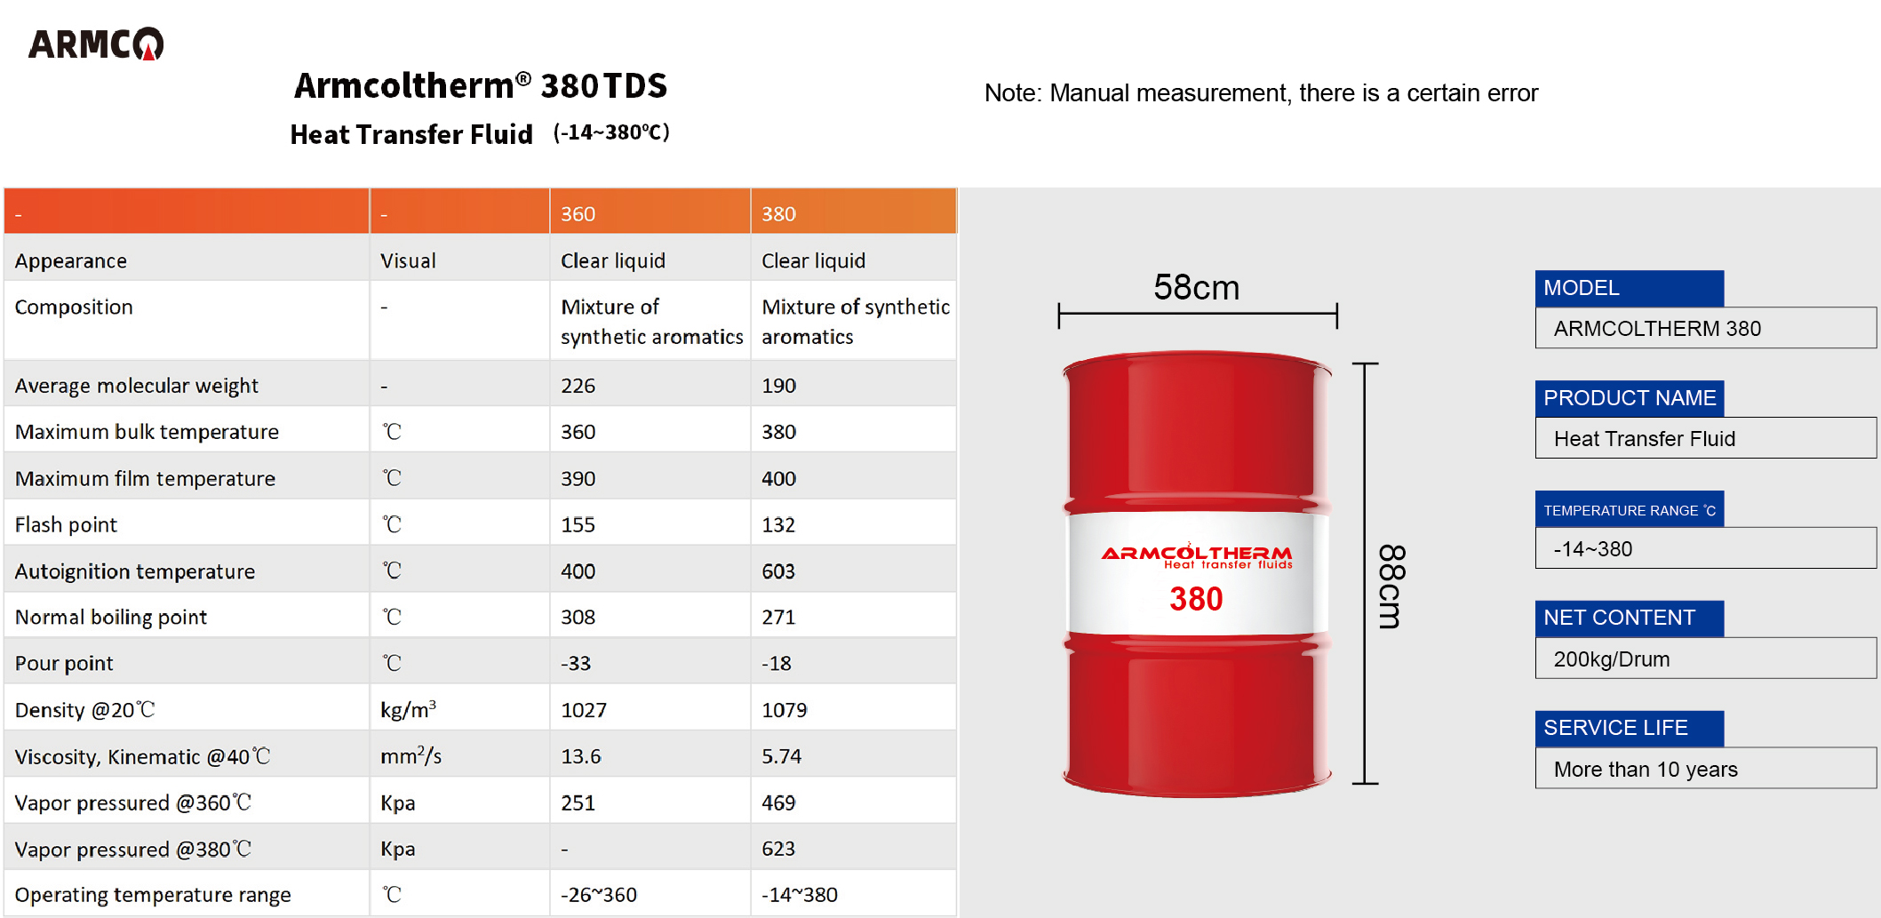Click autoignition value '603'

(x=778, y=571)
